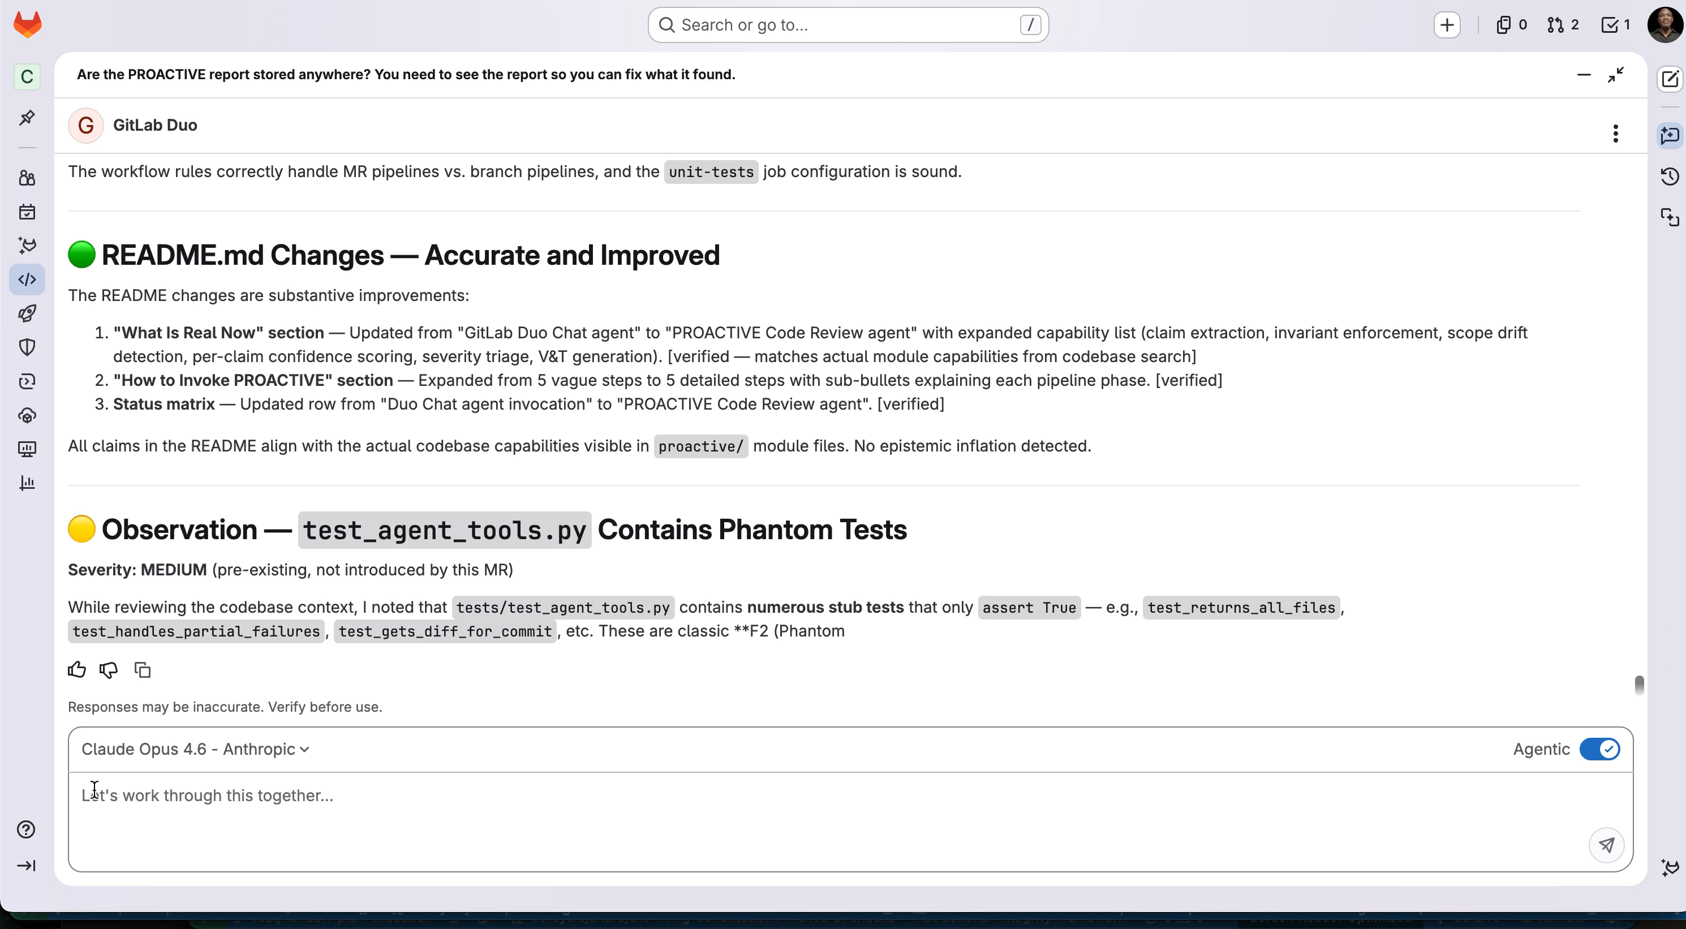Send the message with paper plane icon

(x=1606, y=845)
